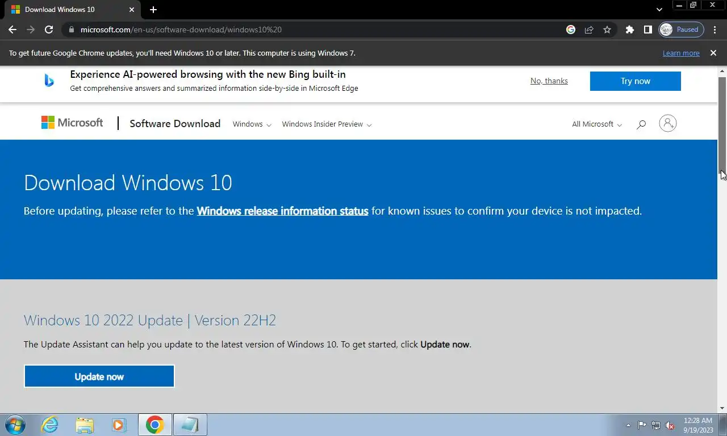Open the last taskbar application icon
Screen dimensions: 727x436
point(190,425)
